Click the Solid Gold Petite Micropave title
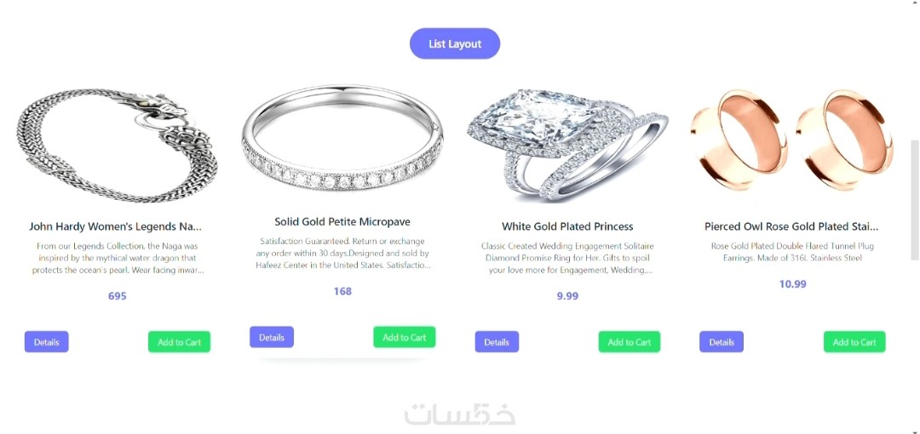Viewport: 920px width, 434px height. point(342,222)
